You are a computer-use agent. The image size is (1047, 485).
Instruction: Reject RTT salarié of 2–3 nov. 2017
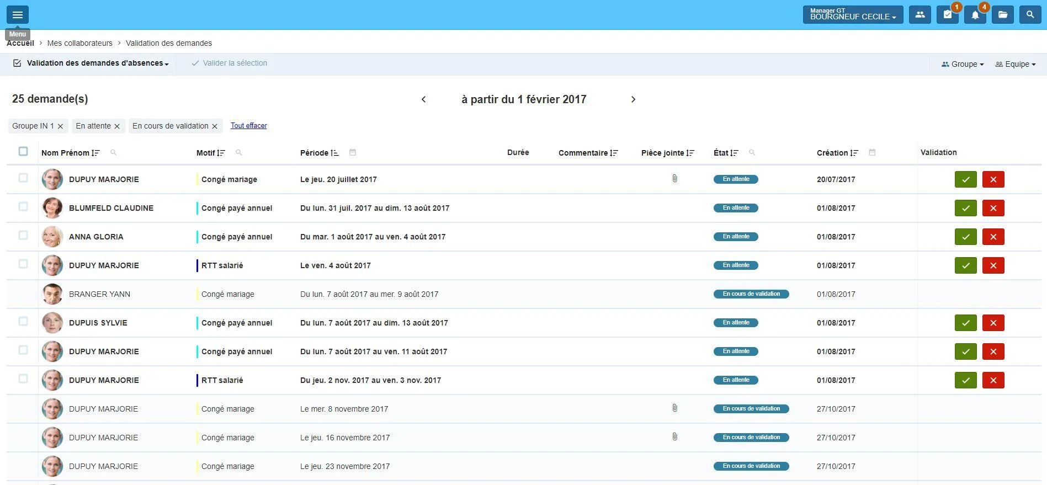[x=993, y=380]
